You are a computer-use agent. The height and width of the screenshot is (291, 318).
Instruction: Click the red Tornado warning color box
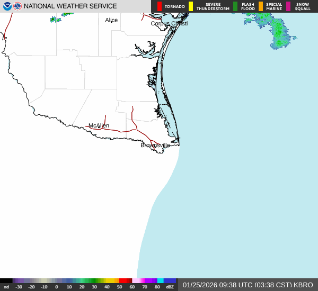point(160,6)
